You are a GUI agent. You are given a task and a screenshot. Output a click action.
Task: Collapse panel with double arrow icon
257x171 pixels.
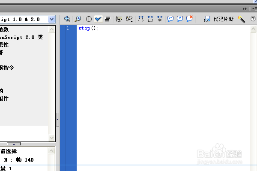click(245, 9)
